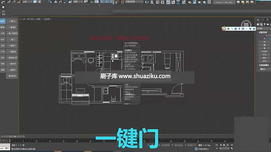Click the viewport [+] menu label
The image size is (271, 152).
21,19
